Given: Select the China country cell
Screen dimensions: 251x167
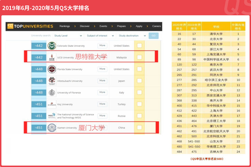Looking at the screenshot, I should 122,128.
